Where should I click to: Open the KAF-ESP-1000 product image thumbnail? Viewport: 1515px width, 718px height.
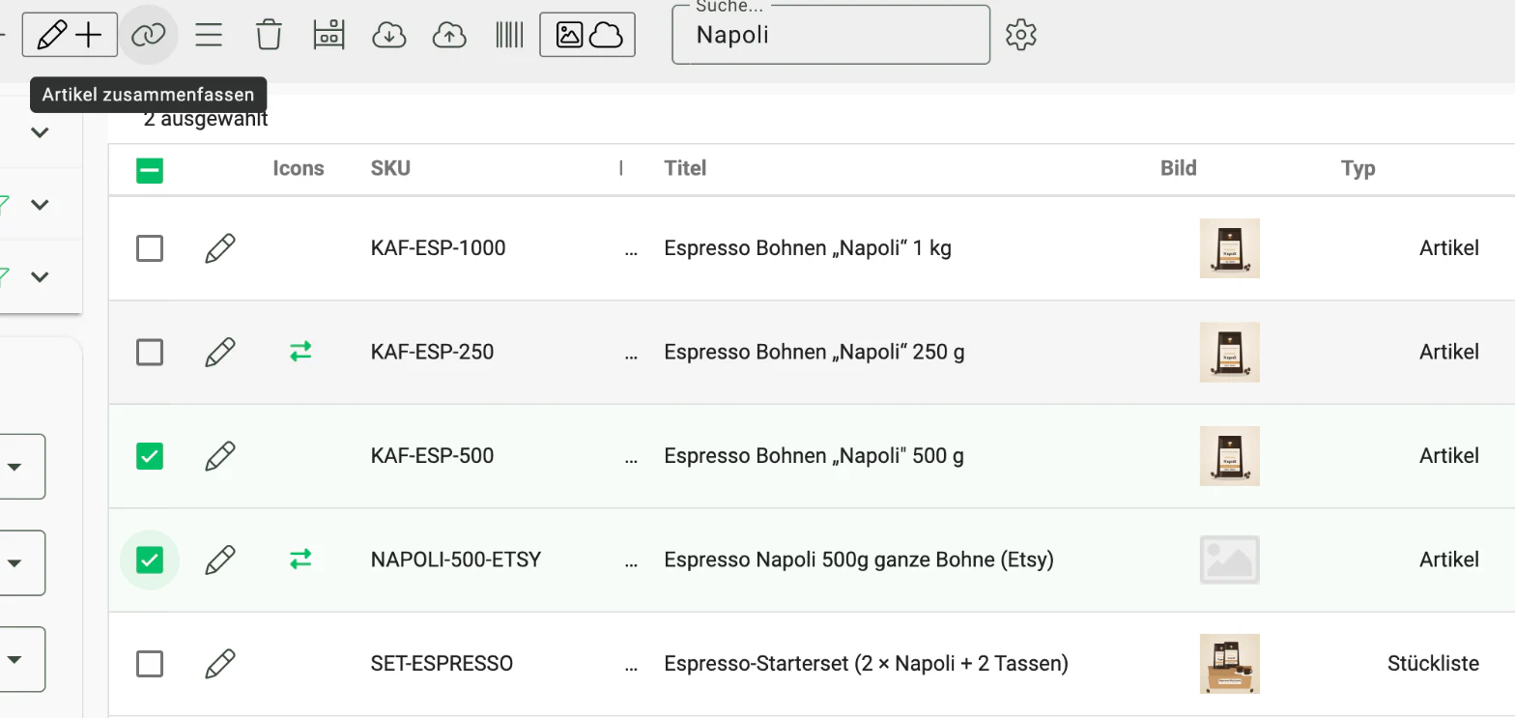(1229, 248)
